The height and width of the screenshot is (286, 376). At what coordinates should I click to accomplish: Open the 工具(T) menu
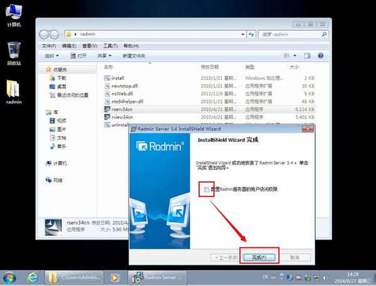pos(110,46)
